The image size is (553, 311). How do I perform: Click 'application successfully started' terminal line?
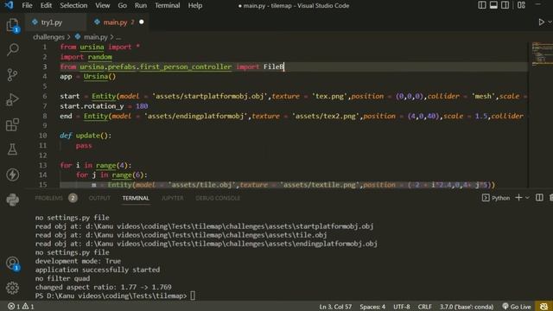coord(98,270)
